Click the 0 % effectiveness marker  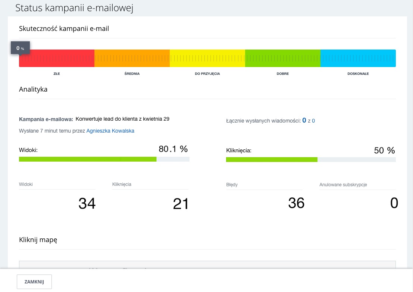(20, 48)
